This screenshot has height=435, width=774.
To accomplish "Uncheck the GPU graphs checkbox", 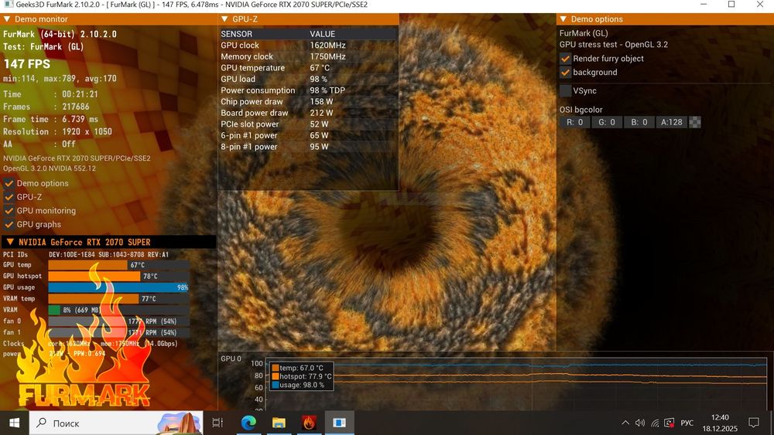I will pos(9,224).
